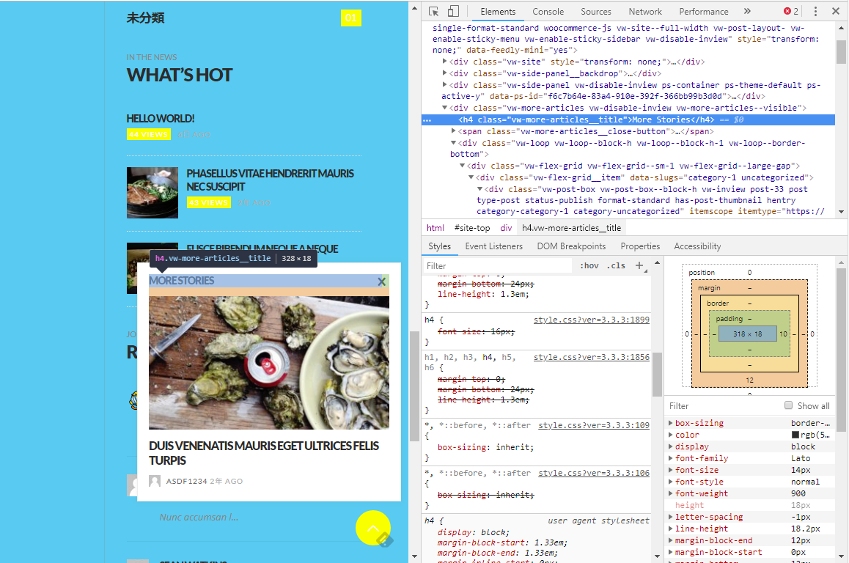This screenshot has height=563, width=849.
Task: Toggle the device toolbar icon
Action: click(453, 12)
